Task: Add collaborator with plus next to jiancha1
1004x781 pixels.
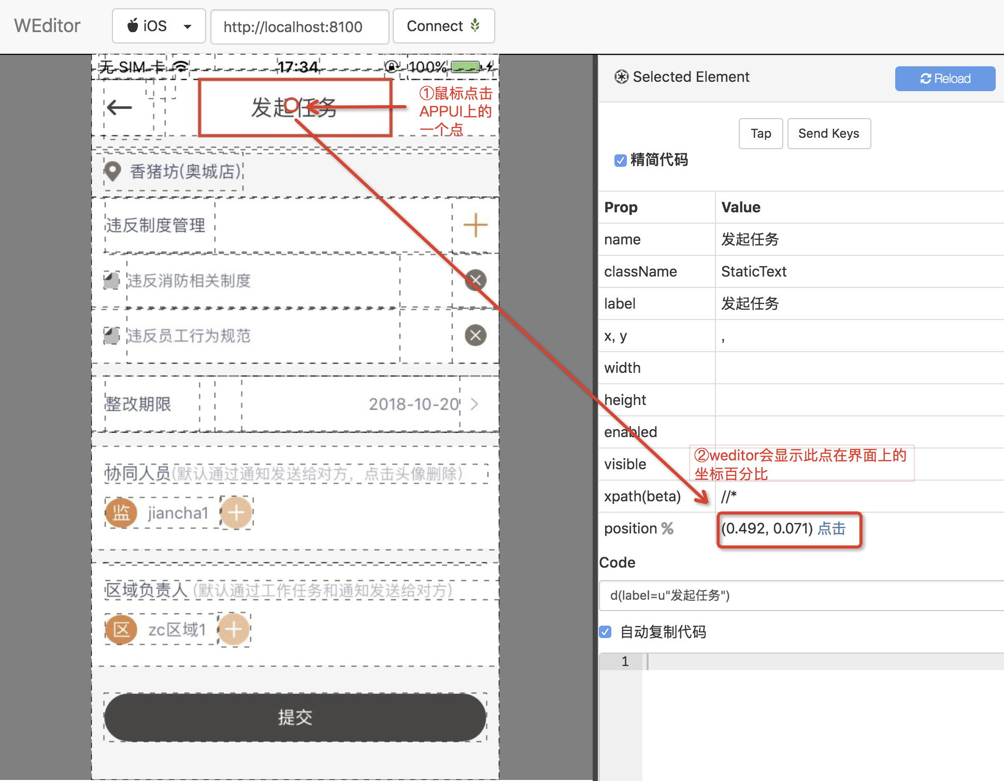Action: tap(236, 513)
